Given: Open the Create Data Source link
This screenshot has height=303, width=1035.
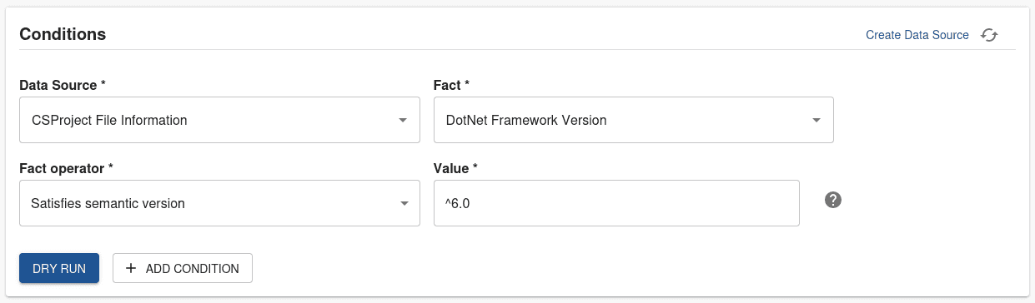Looking at the screenshot, I should [x=917, y=35].
